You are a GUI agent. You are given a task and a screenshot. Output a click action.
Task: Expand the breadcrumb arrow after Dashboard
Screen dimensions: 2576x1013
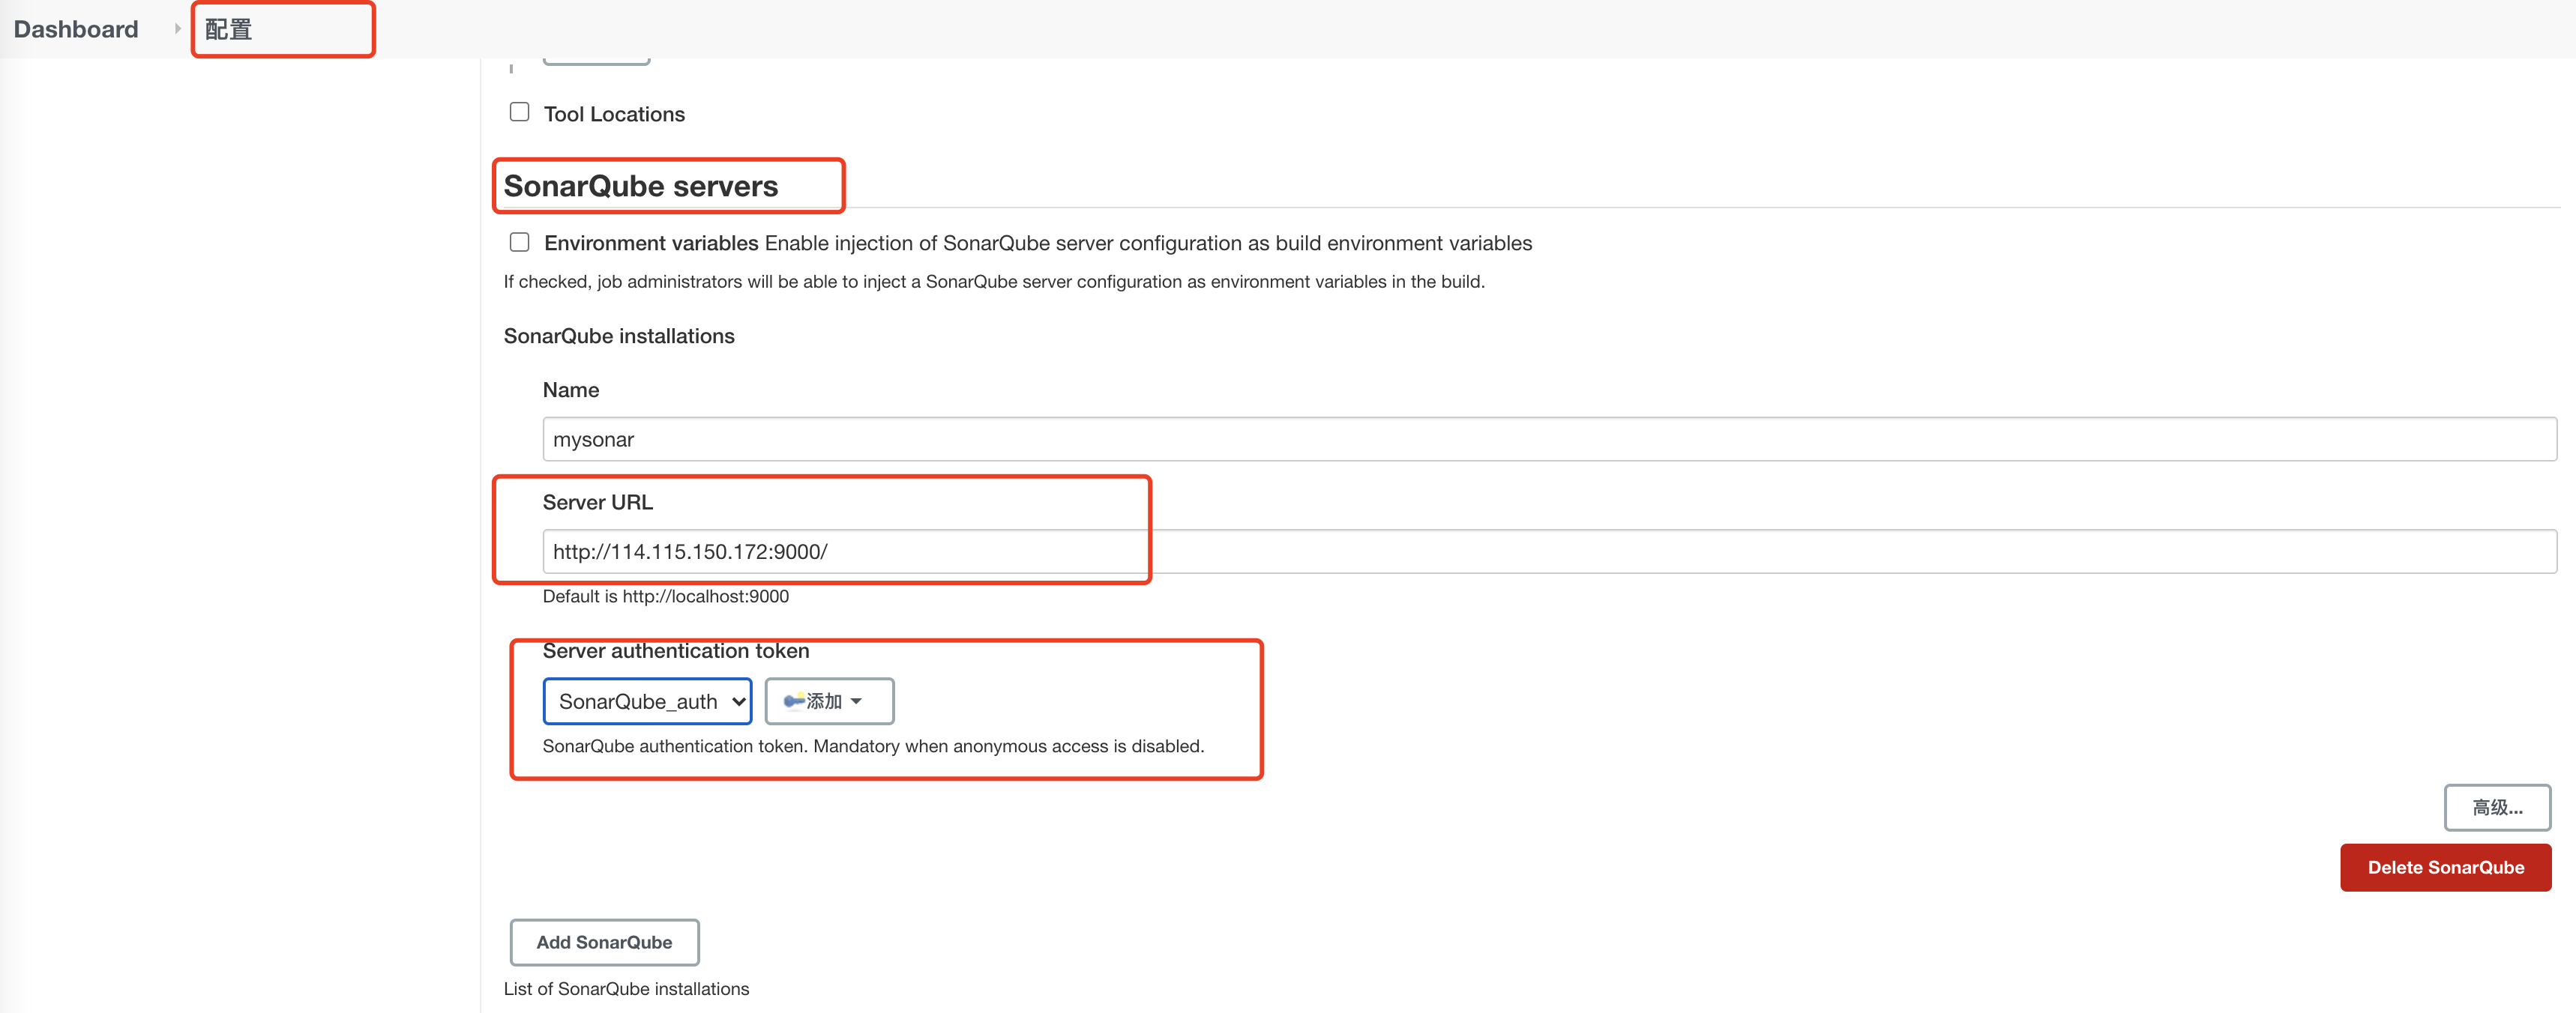(x=177, y=29)
